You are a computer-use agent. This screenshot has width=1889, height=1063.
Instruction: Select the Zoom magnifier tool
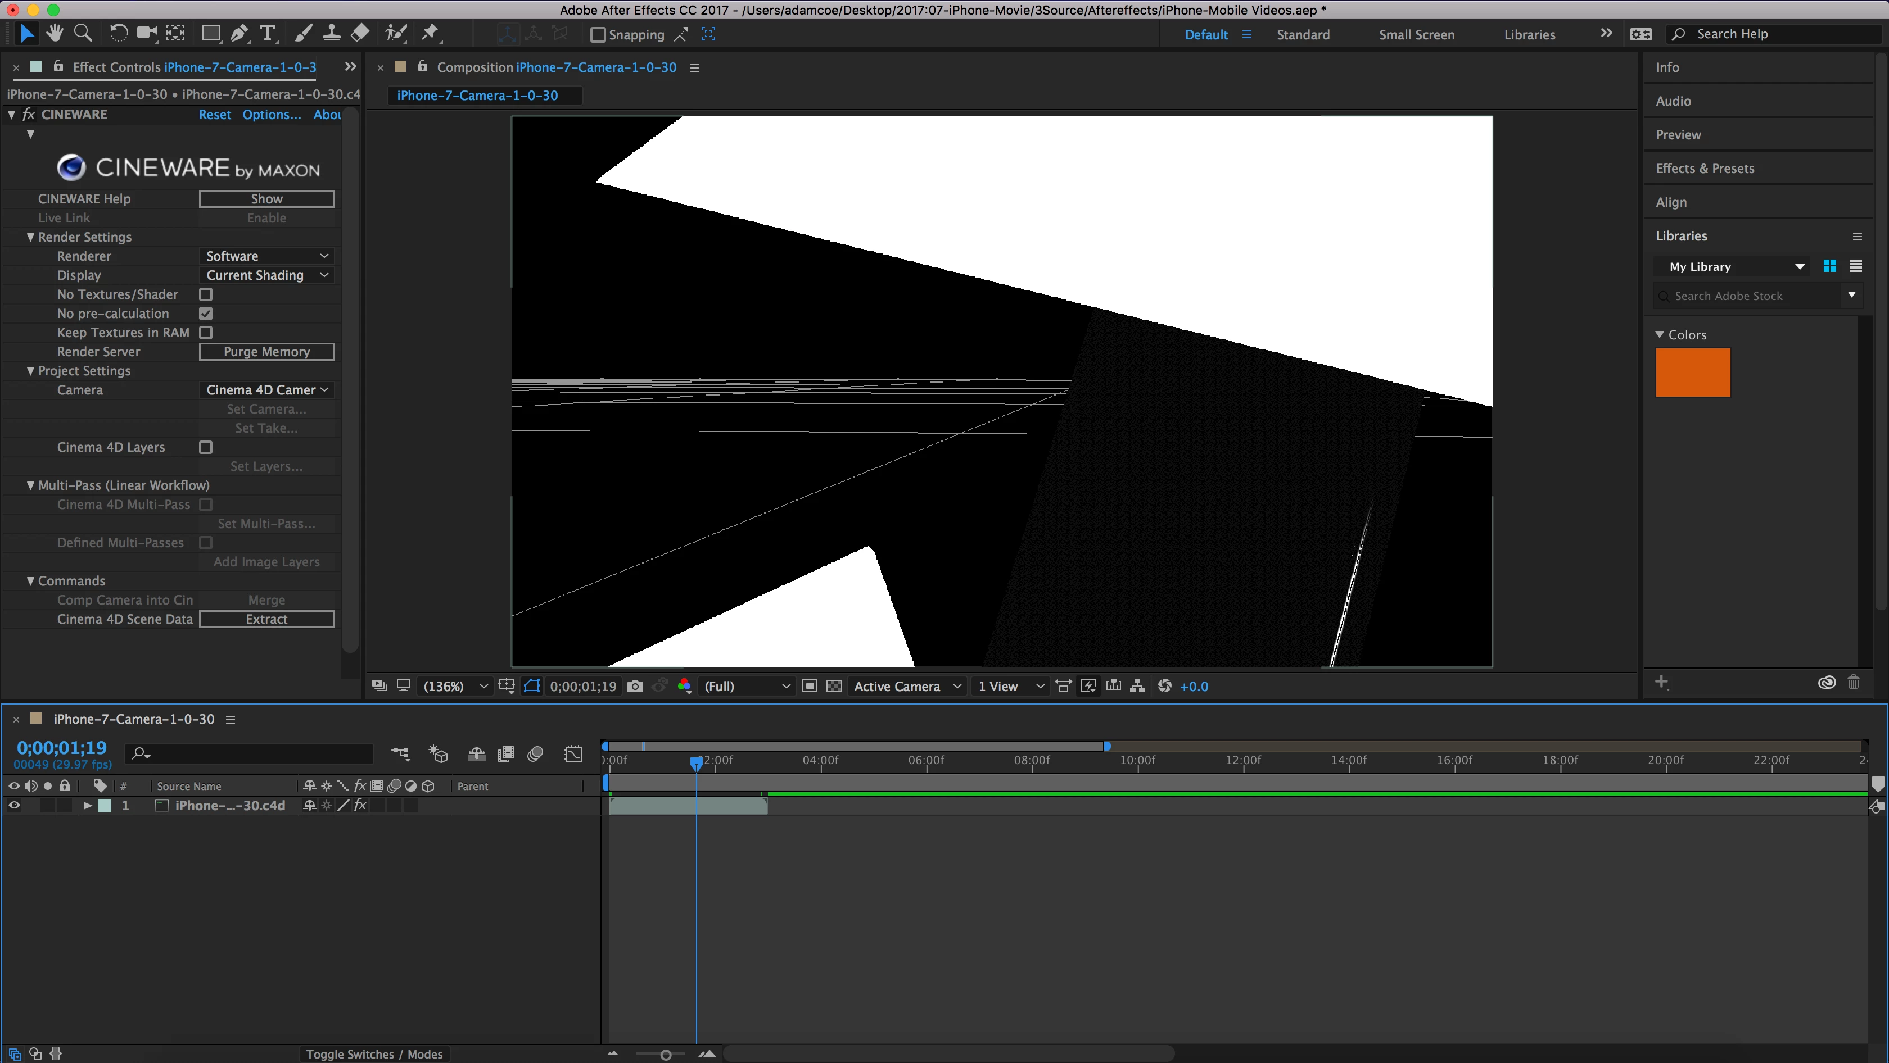84,33
